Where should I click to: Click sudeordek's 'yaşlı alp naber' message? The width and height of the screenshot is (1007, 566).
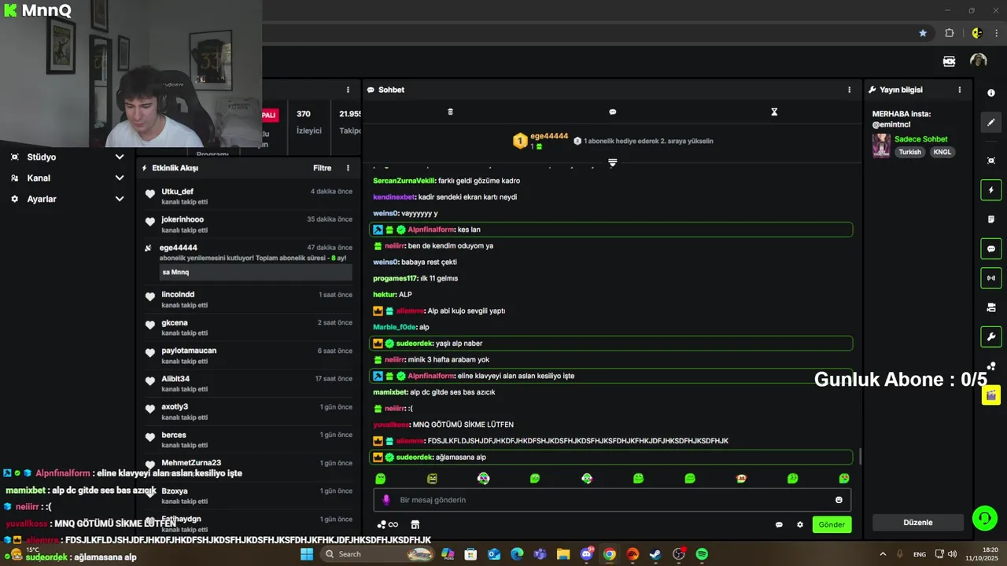click(610, 344)
